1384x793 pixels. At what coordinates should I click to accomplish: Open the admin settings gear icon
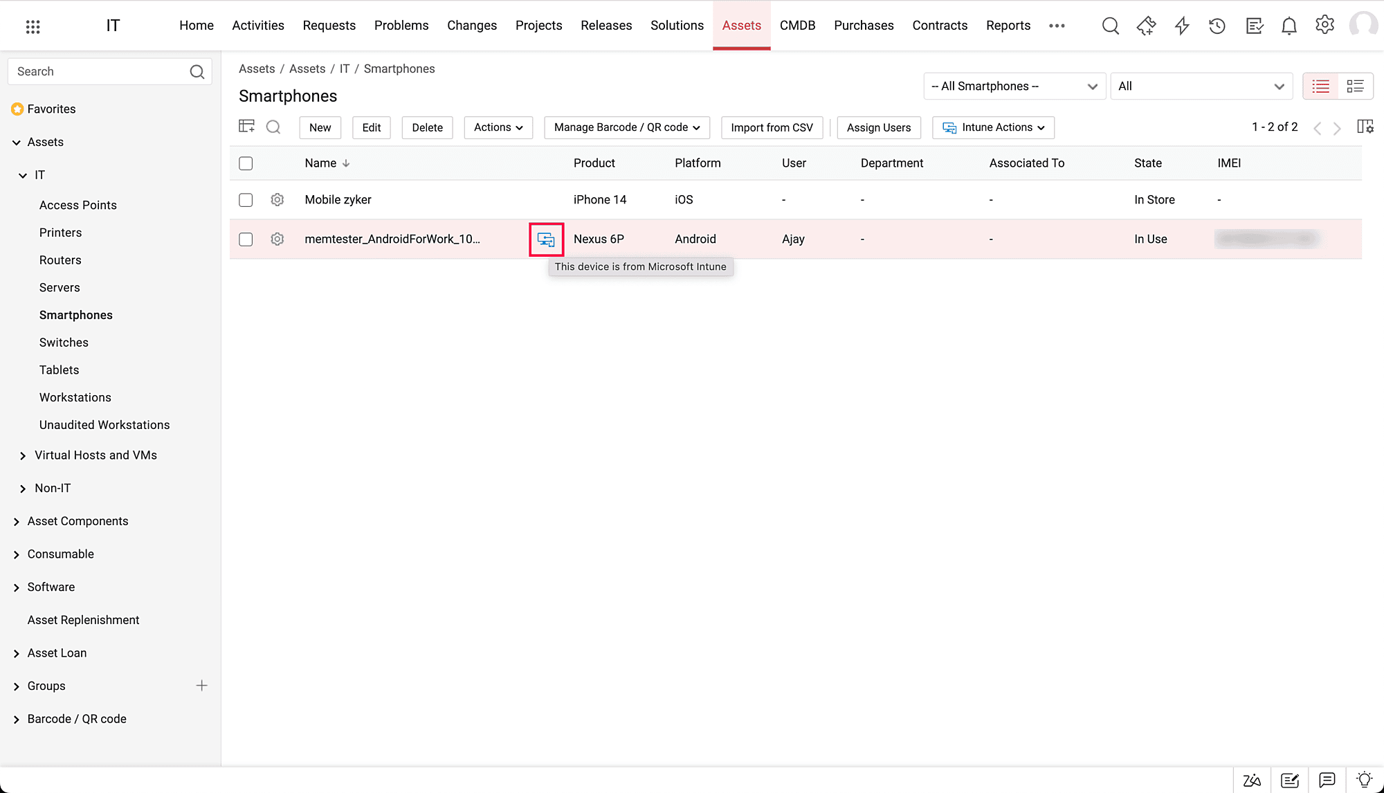click(1324, 25)
